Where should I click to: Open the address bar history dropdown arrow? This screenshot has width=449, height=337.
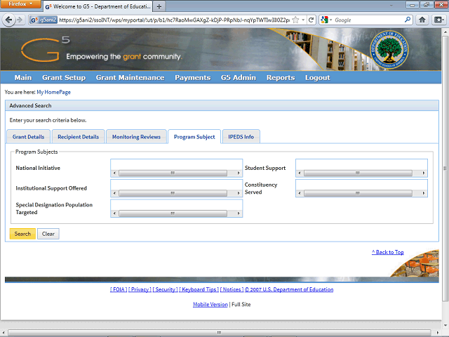303,20
